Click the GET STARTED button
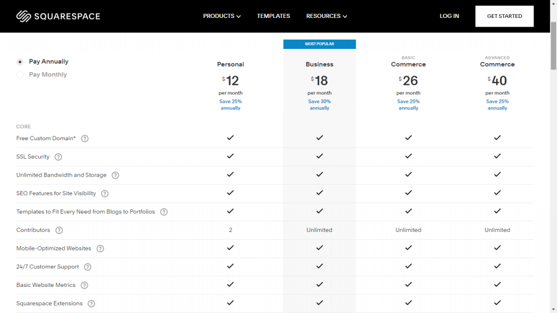Screen dimensions: 557x313 click(x=504, y=16)
